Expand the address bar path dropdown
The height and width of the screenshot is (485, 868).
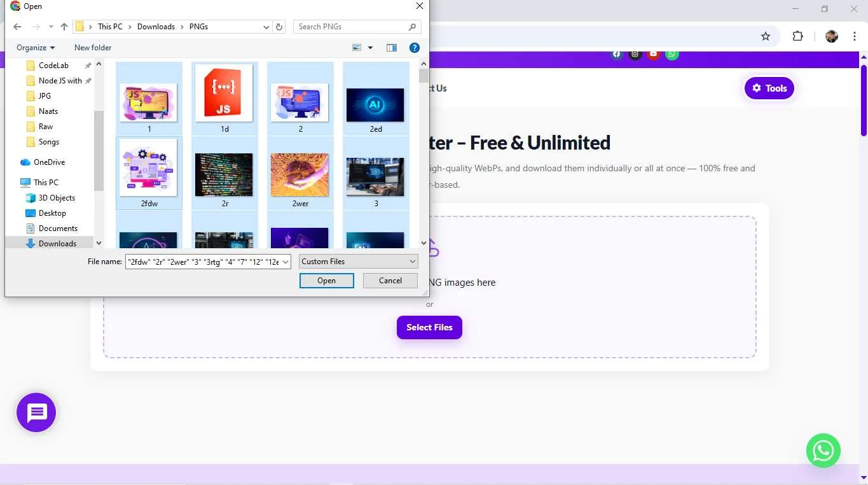(x=266, y=27)
